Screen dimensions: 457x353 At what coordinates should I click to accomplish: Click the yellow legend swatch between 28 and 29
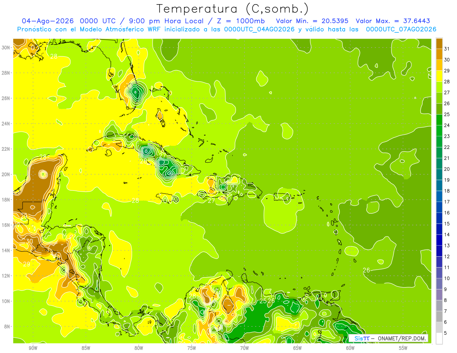[439, 76]
